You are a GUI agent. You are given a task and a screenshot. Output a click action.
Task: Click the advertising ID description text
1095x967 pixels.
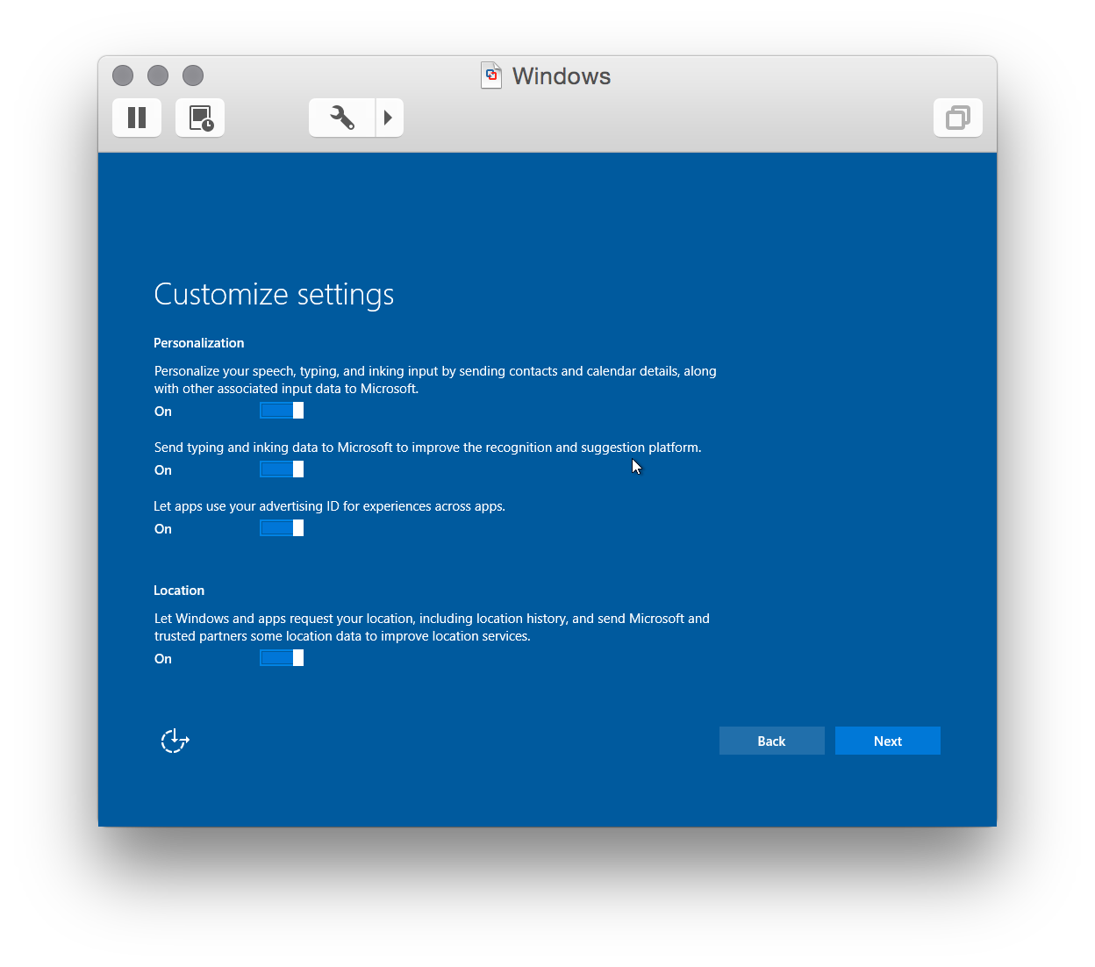pyautogui.click(x=330, y=506)
